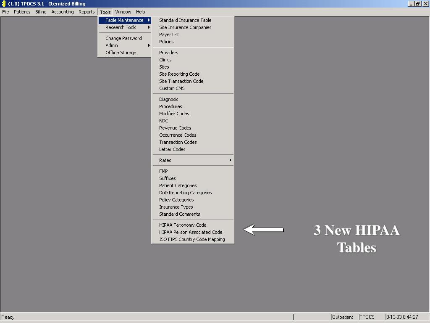This screenshot has height=323, width=430.
Task: Open the Accounting menu
Action: click(x=63, y=12)
